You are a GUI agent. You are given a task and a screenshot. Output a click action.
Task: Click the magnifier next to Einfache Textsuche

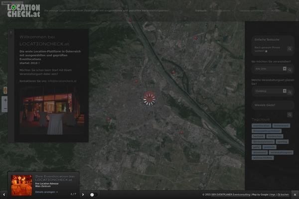click(x=290, y=49)
